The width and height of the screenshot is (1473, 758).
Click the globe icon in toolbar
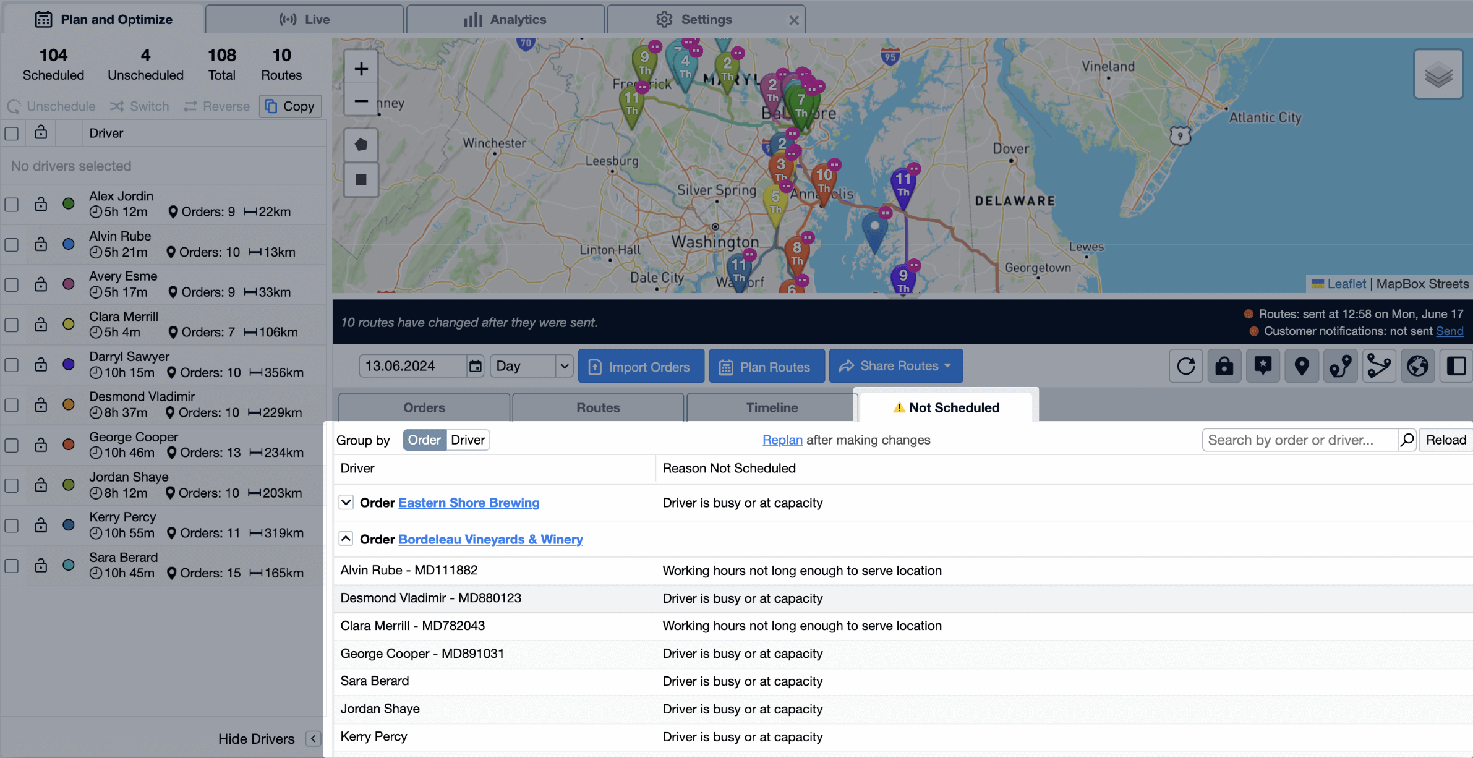pos(1417,366)
